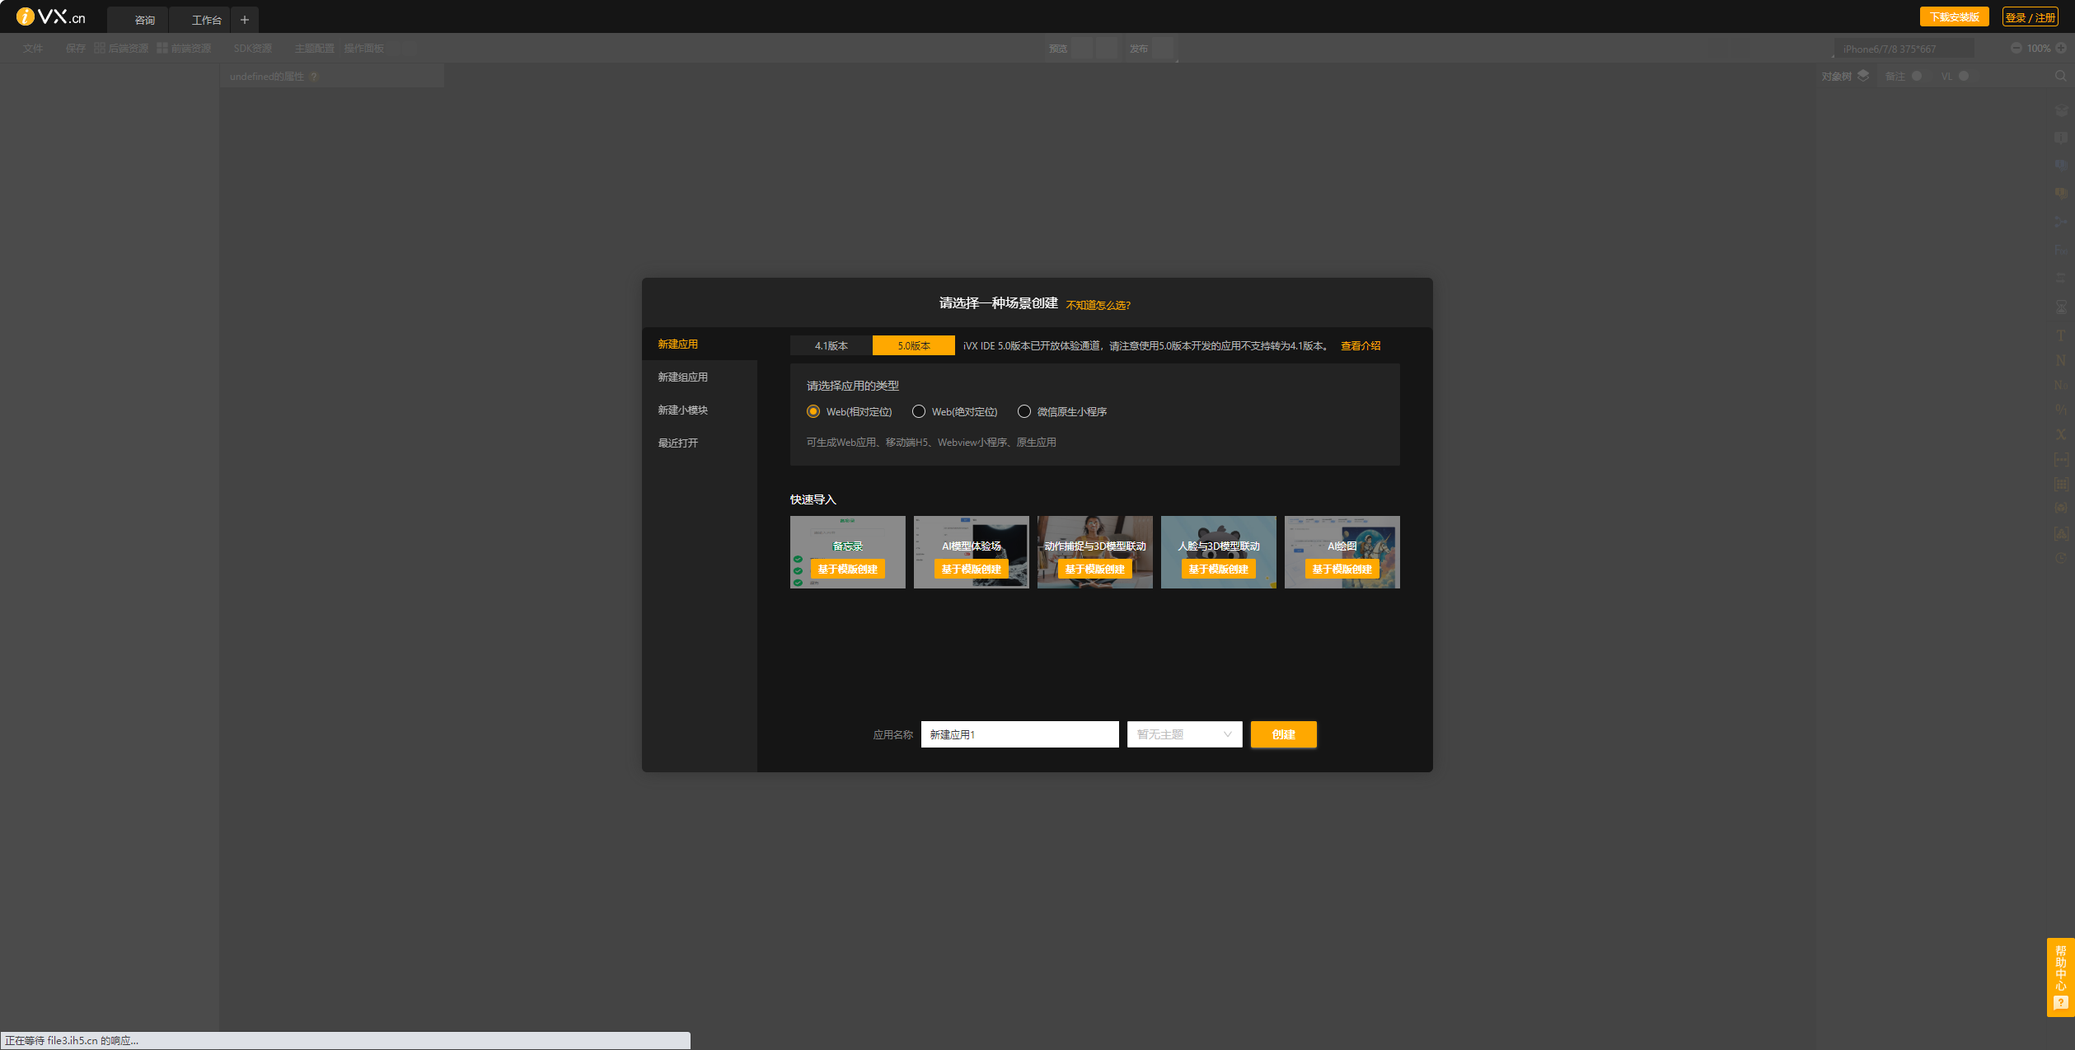Screen dimensions: 2075x1050
Task: Click the object tree layers icon
Action: [x=1862, y=76]
